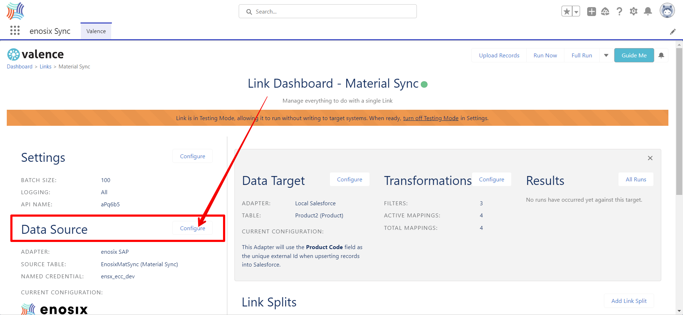
Task: Click the Product2 (Product) table value
Action: click(x=319, y=215)
